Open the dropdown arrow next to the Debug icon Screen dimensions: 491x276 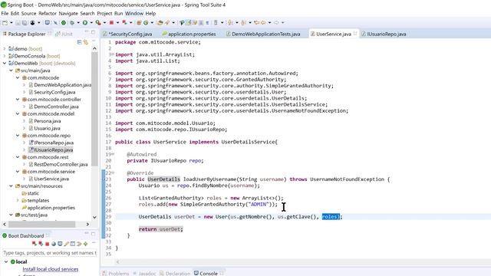78,22
